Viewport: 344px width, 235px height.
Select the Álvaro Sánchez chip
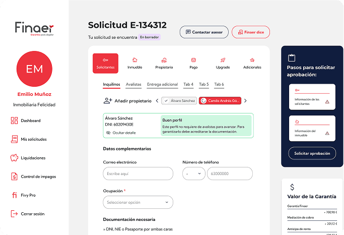pyautogui.click(x=179, y=101)
